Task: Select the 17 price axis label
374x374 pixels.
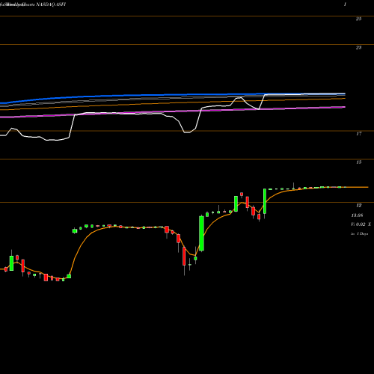Action: pos(358,134)
